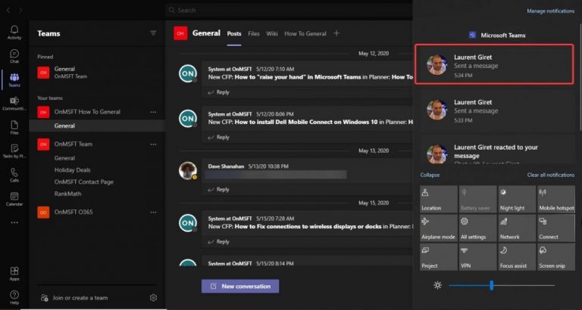Viewport: 582px width, 310px height.
Task: Open Help in the left rail
Action: tap(14, 297)
